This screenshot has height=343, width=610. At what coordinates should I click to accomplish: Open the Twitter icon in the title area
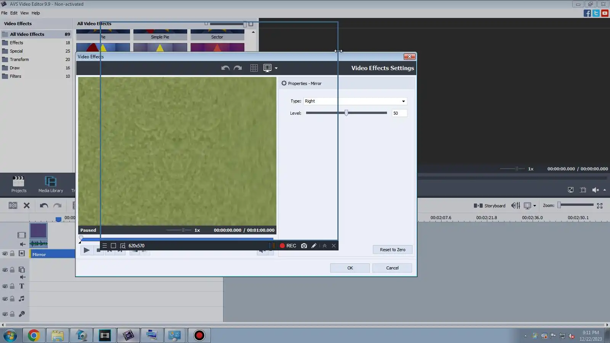[596, 13]
